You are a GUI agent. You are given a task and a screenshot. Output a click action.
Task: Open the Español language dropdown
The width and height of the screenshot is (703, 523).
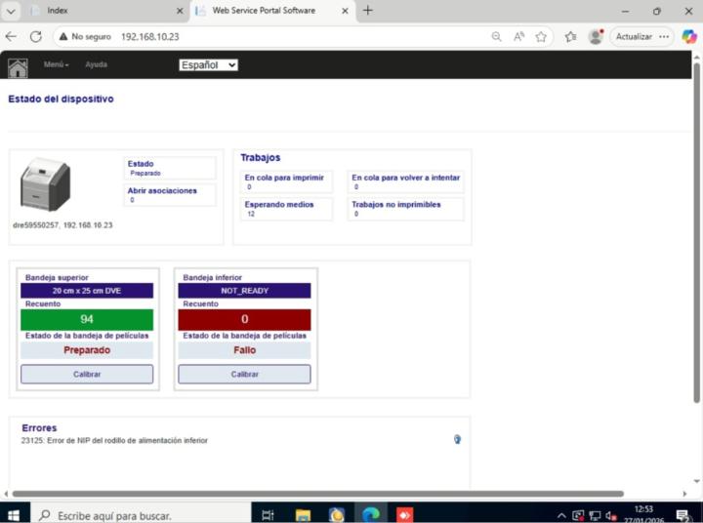(x=208, y=64)
